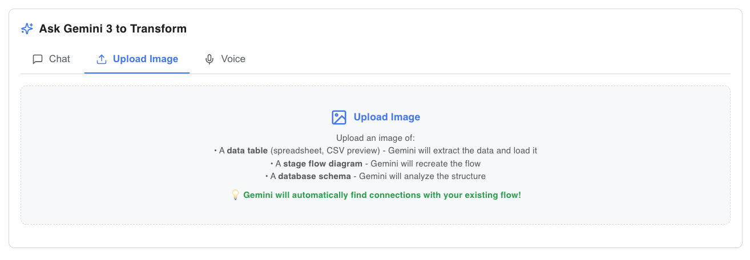Click the blue Upload Image link text

pyautogui.click(x=386, y=117)
